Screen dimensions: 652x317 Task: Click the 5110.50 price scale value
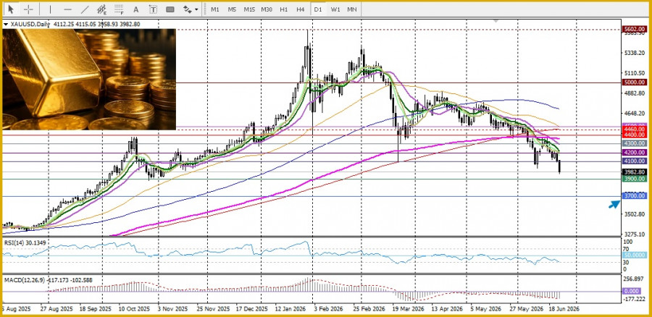coord(634,72)
